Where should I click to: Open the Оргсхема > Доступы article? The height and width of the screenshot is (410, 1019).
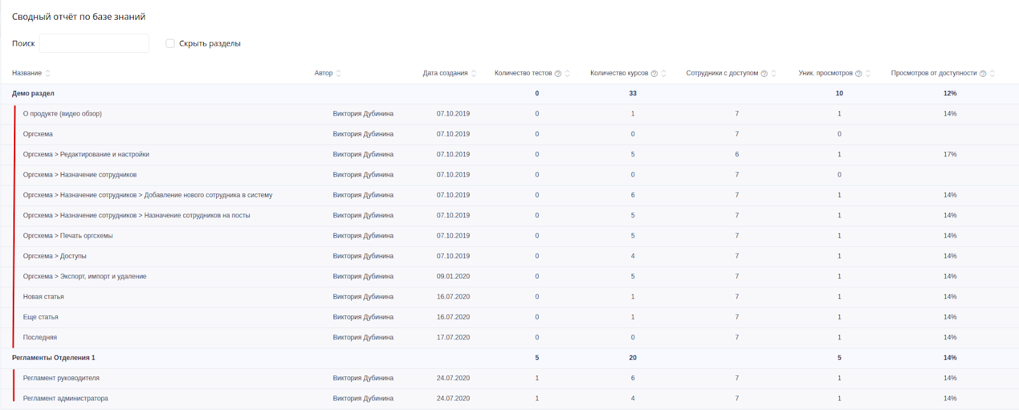pos(55,256)
